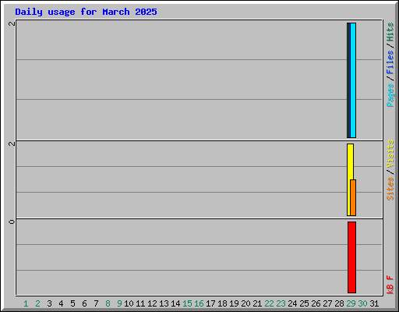Click day label 1 on the axis

pyautogui.click(x=26, y=303)
